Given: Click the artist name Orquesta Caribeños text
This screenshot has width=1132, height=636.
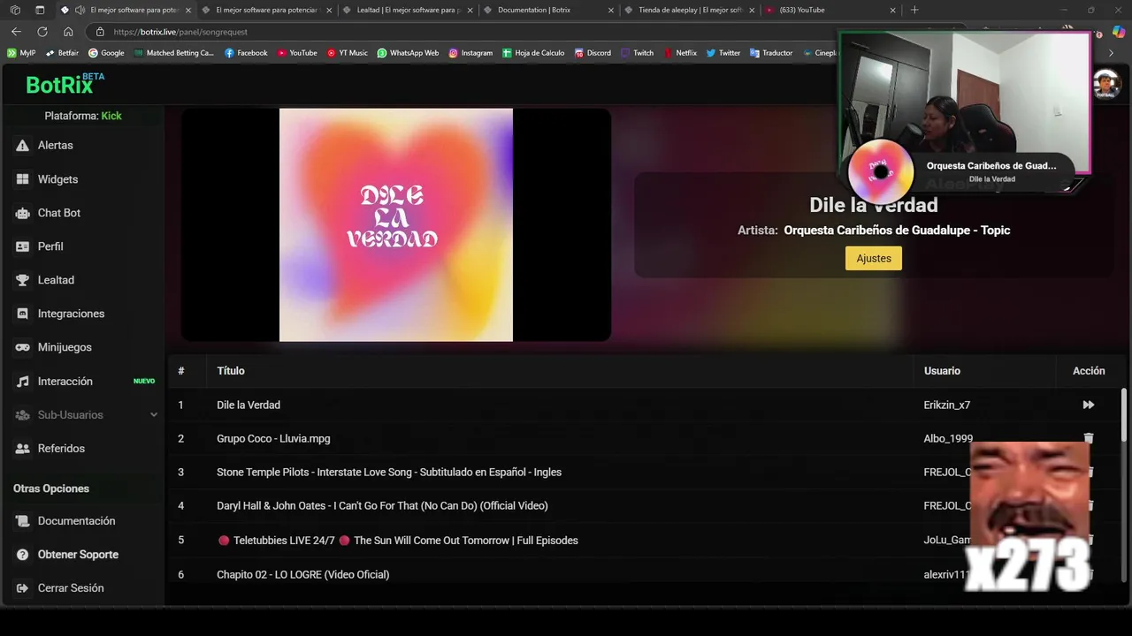Looking at the screenshot, I should [x=897, y=230].
